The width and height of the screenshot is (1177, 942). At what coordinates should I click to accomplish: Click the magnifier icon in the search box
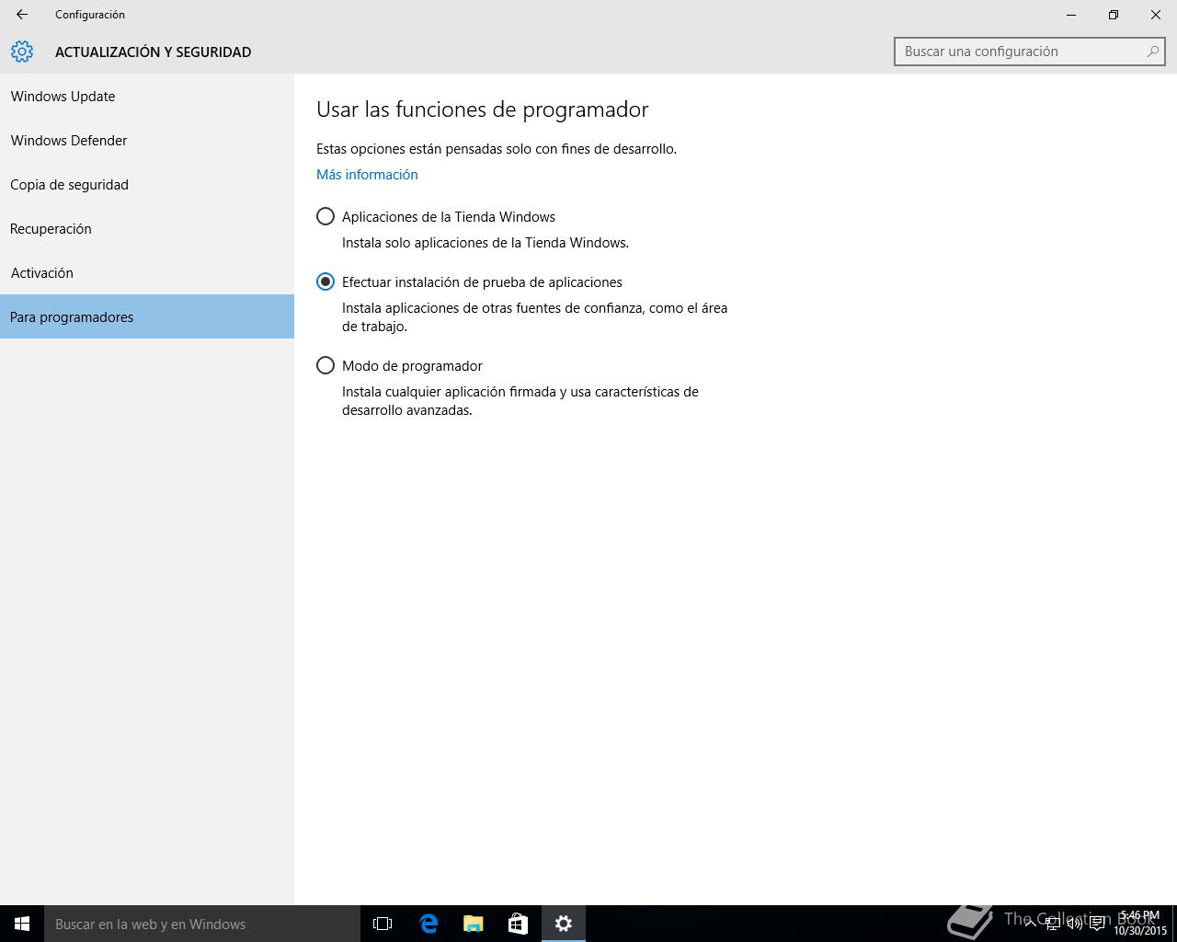point(1152,52)
